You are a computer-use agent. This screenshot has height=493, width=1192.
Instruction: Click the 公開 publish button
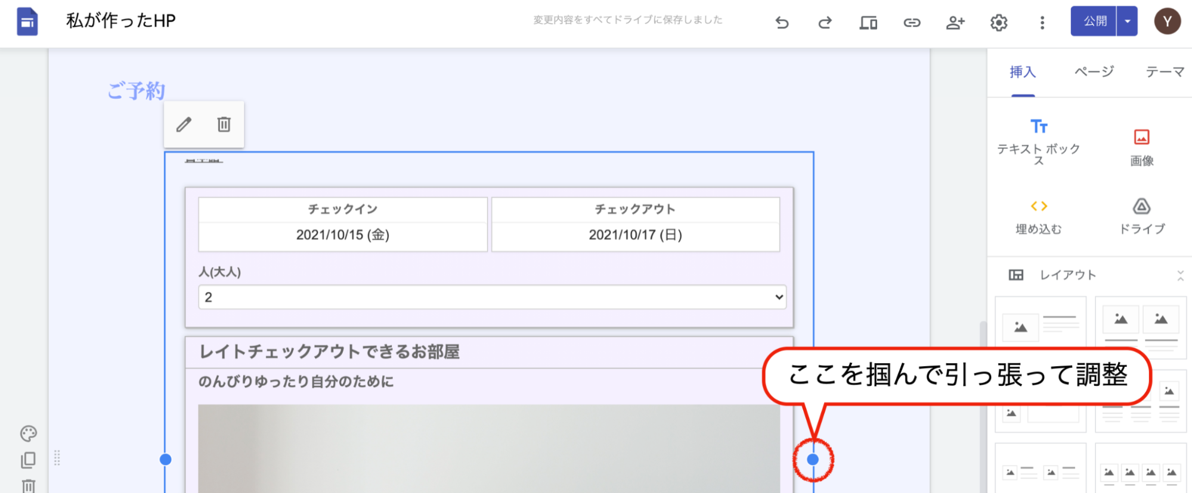point(1094,21)
